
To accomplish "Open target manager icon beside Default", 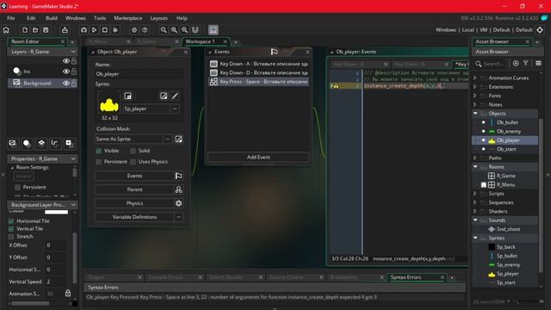I will [x=540, y=30].
